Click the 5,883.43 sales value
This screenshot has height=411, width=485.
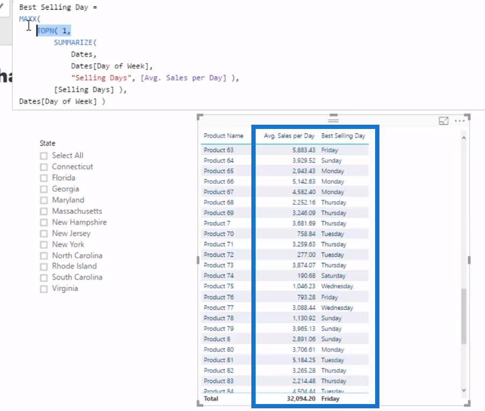tap(304, 150)
